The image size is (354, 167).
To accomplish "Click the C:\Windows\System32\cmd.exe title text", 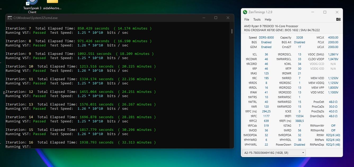I will [x=35, y=18].
